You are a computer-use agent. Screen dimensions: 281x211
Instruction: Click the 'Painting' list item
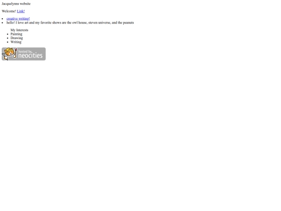[17, 34]
